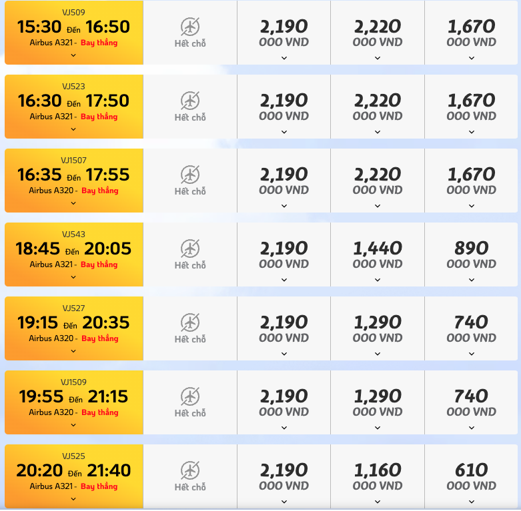The width and height of the screenshot is (521, 511).
Task: Click sold-out plane icon for flight VJ525
Action: click(x=190, y=470)
